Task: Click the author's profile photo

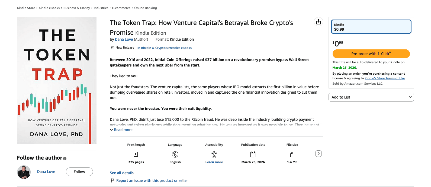Action: pyautogui.click(x=24, y=172)
